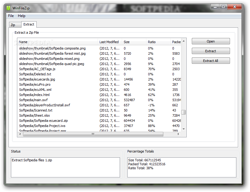Select 'Softpedia forest mist.jpg' row
Image resolution: width=250 pixels, height=192 pixels.
99,53
